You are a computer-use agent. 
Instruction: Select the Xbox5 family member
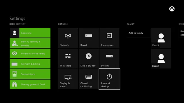[x=161, y=38]
